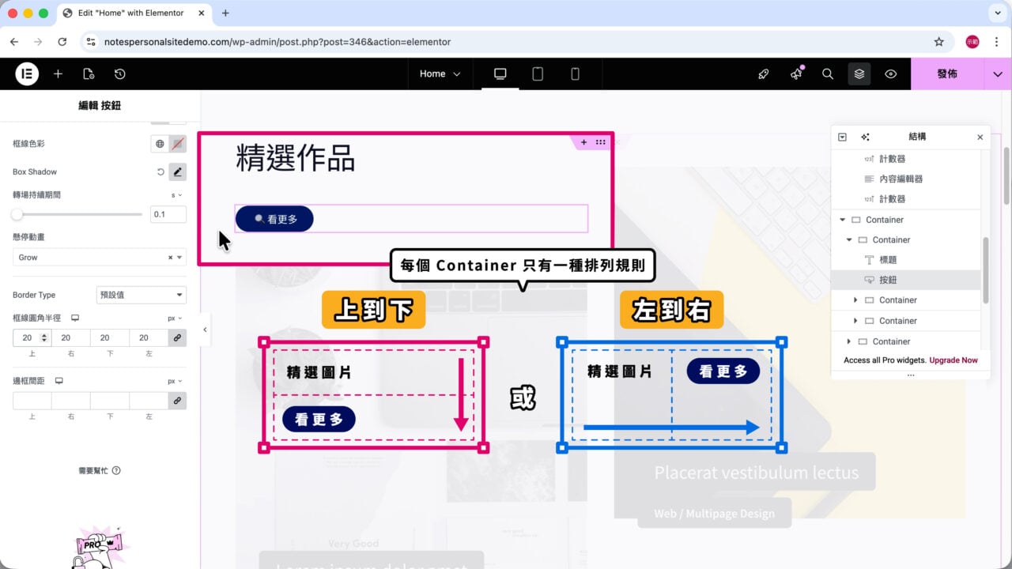This screenshot has width=1012, height=569.
Task: Bookmark this page with the star
Action: point(938,42)
